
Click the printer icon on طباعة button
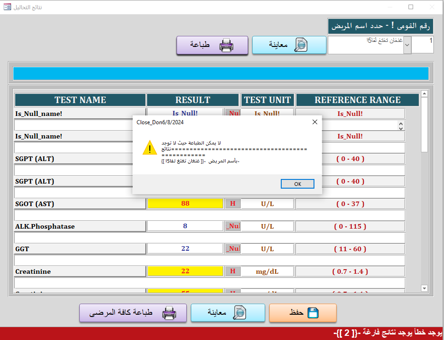[x=226, y=45]
